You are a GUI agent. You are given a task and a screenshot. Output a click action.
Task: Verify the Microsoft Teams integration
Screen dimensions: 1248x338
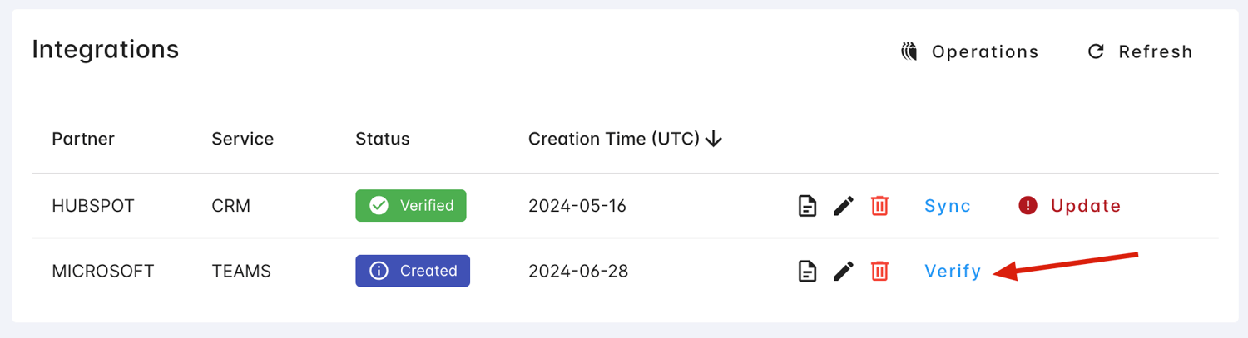coord(953,271)
